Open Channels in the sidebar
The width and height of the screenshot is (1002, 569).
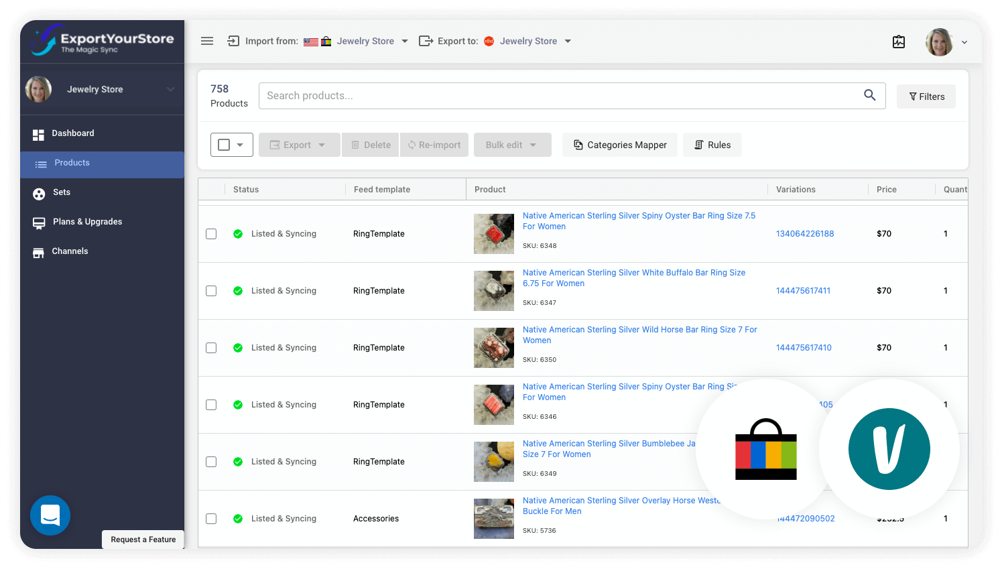102,251
